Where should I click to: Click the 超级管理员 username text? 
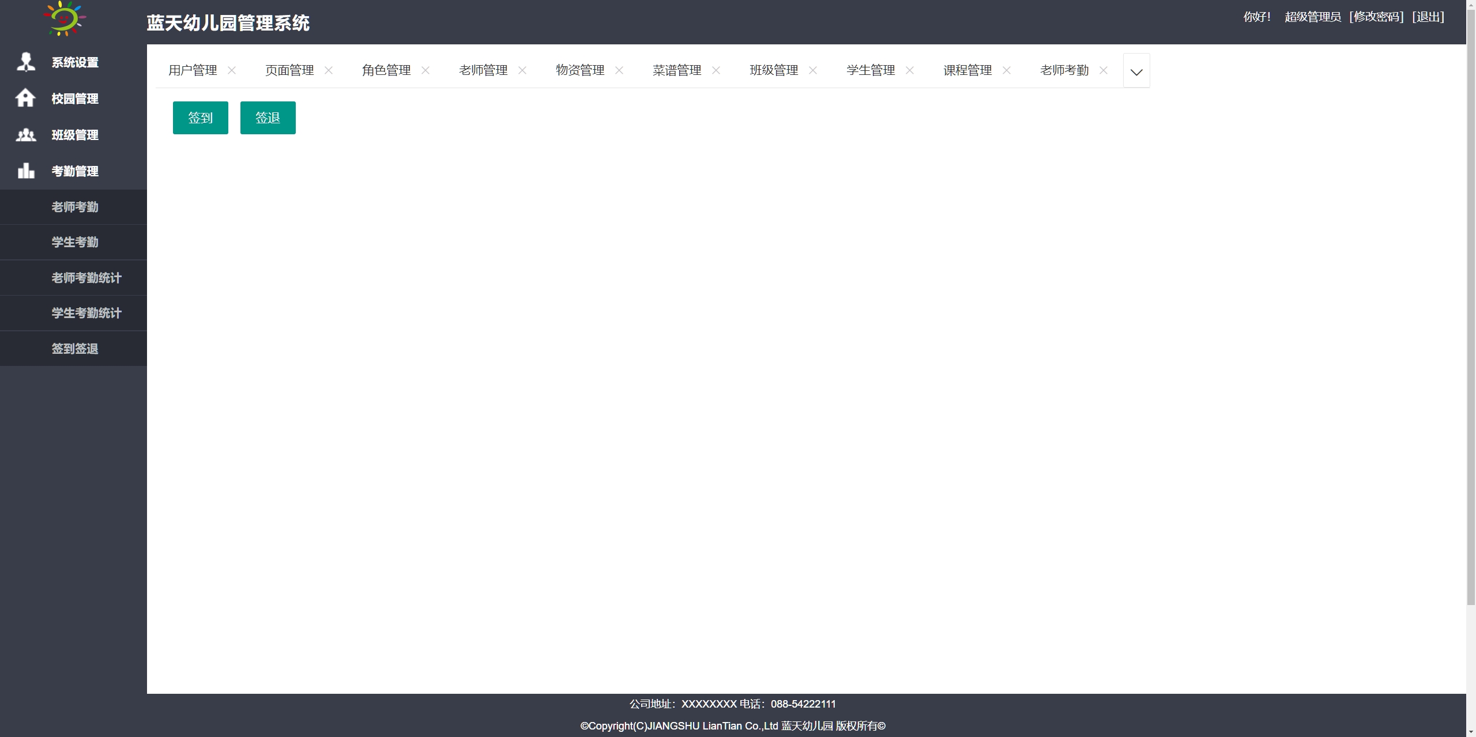tap(1313, 17)
